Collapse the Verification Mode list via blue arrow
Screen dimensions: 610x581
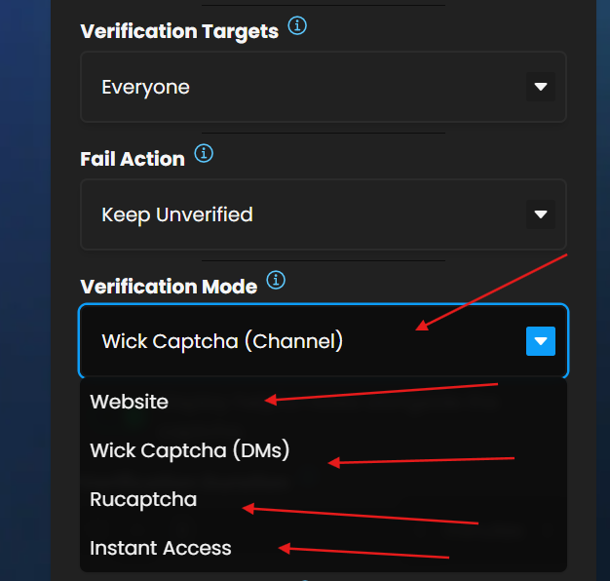coord(541,341)
